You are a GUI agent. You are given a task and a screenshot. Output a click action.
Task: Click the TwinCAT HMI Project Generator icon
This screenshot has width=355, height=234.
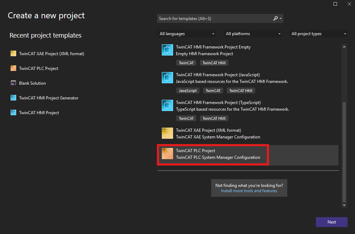point(13,98)
